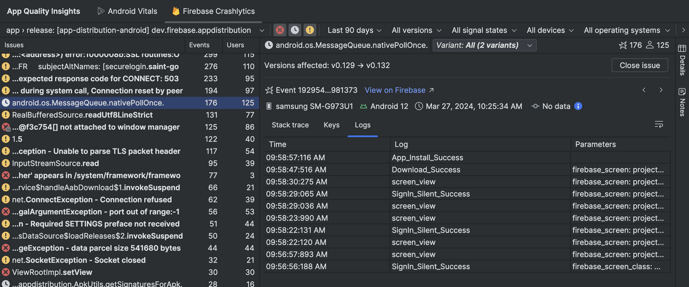Toggle the non-fatal yellow exclamation filter
The image size is (689, 287).
tap(310, 30)
